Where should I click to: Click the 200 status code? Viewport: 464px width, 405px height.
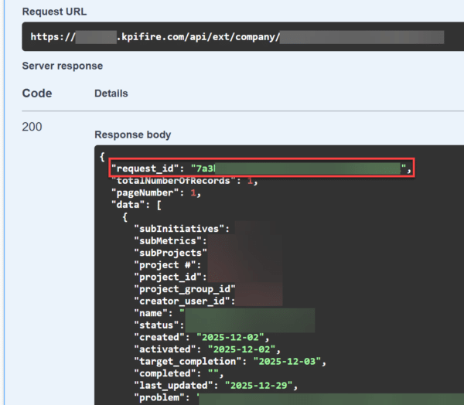coord(32,127)
